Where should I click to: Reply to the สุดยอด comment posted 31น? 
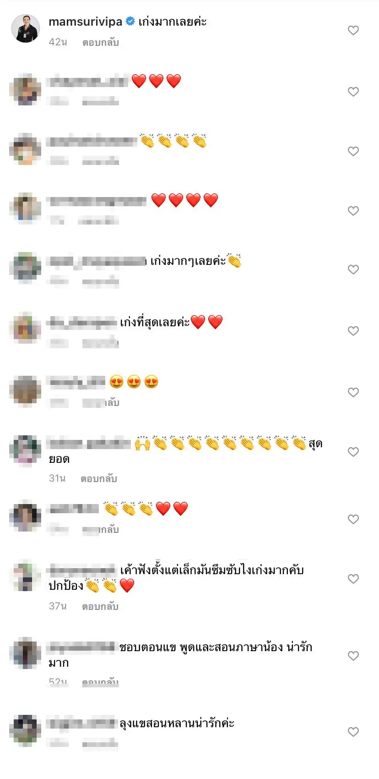99,478
